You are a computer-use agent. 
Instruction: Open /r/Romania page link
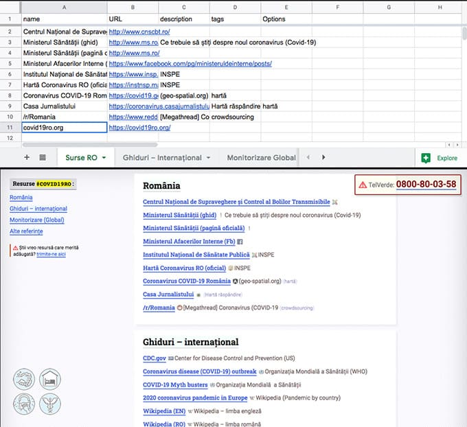coord(159,308)
